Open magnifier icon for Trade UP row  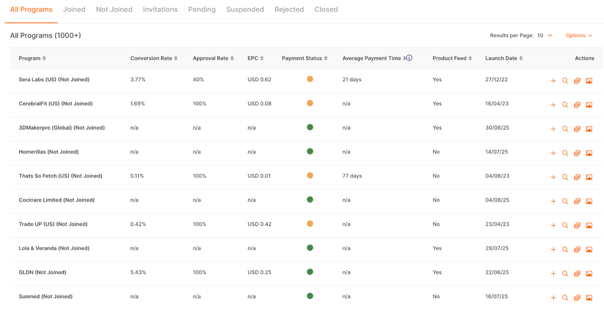(x=565, y=226)
